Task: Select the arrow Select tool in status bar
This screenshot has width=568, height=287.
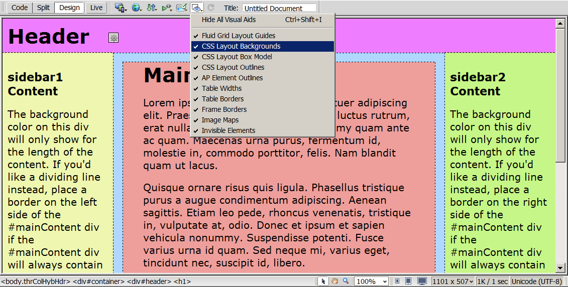Action: pos(323,281)
